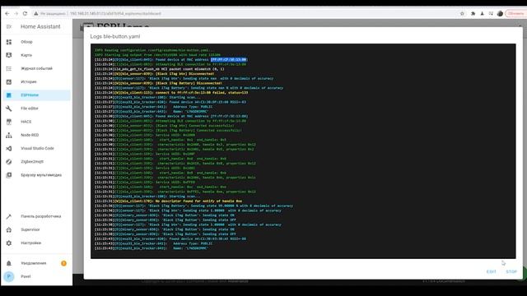Open the Обзор menu item
This screenshot has width=527, height=296.
[26, 42]
